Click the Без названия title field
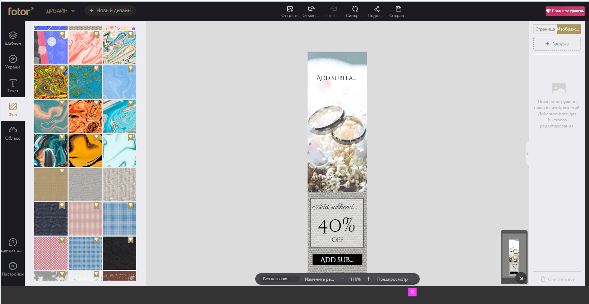The image size is (589, 304). (276, 279)
